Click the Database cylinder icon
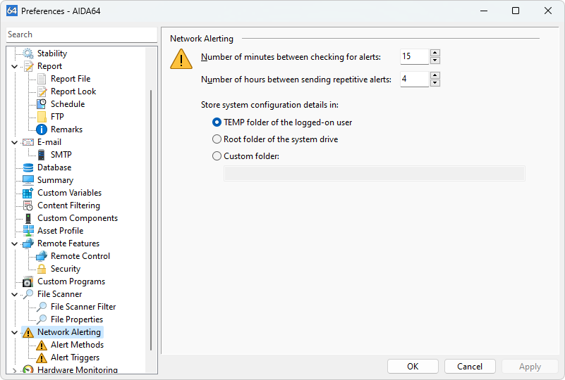 28,167
